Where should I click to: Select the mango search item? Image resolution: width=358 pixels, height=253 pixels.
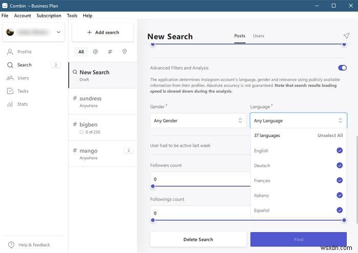click(x=103, y=154)
